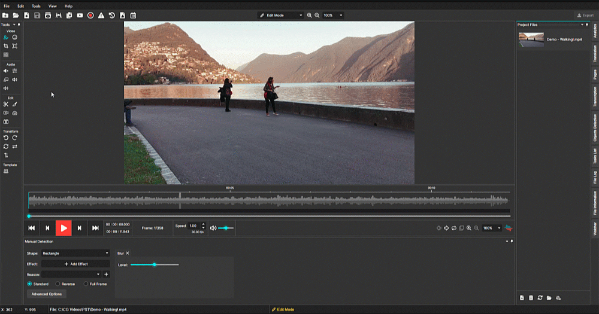Select the Crop tool in Video tools

[x=6, y=46]
